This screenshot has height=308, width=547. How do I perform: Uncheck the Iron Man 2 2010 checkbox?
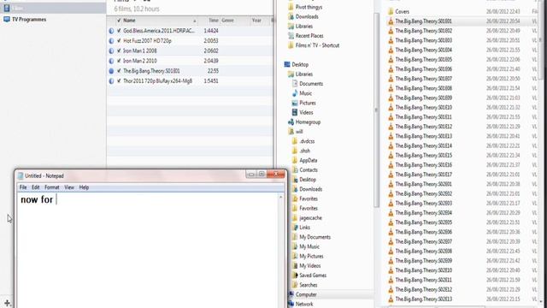pyautogui.click(x=119, y=61)
